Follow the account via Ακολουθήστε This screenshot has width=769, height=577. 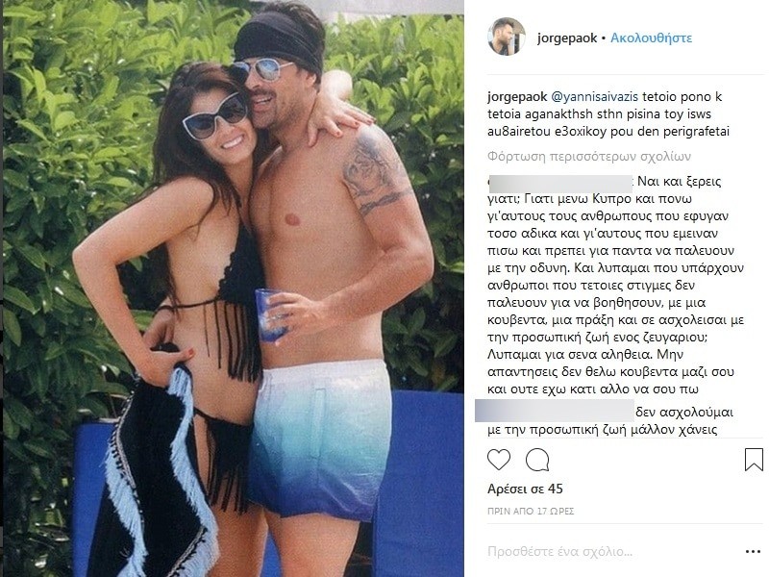pyautogui.click(x=651, y=38)
